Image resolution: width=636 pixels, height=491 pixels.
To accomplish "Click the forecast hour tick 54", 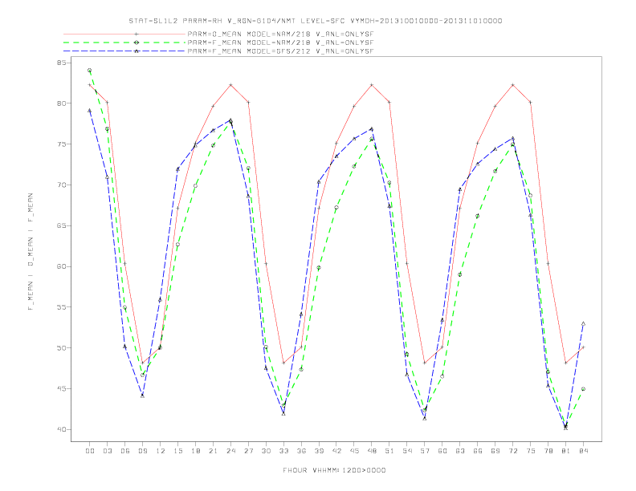I will [407, 451].
